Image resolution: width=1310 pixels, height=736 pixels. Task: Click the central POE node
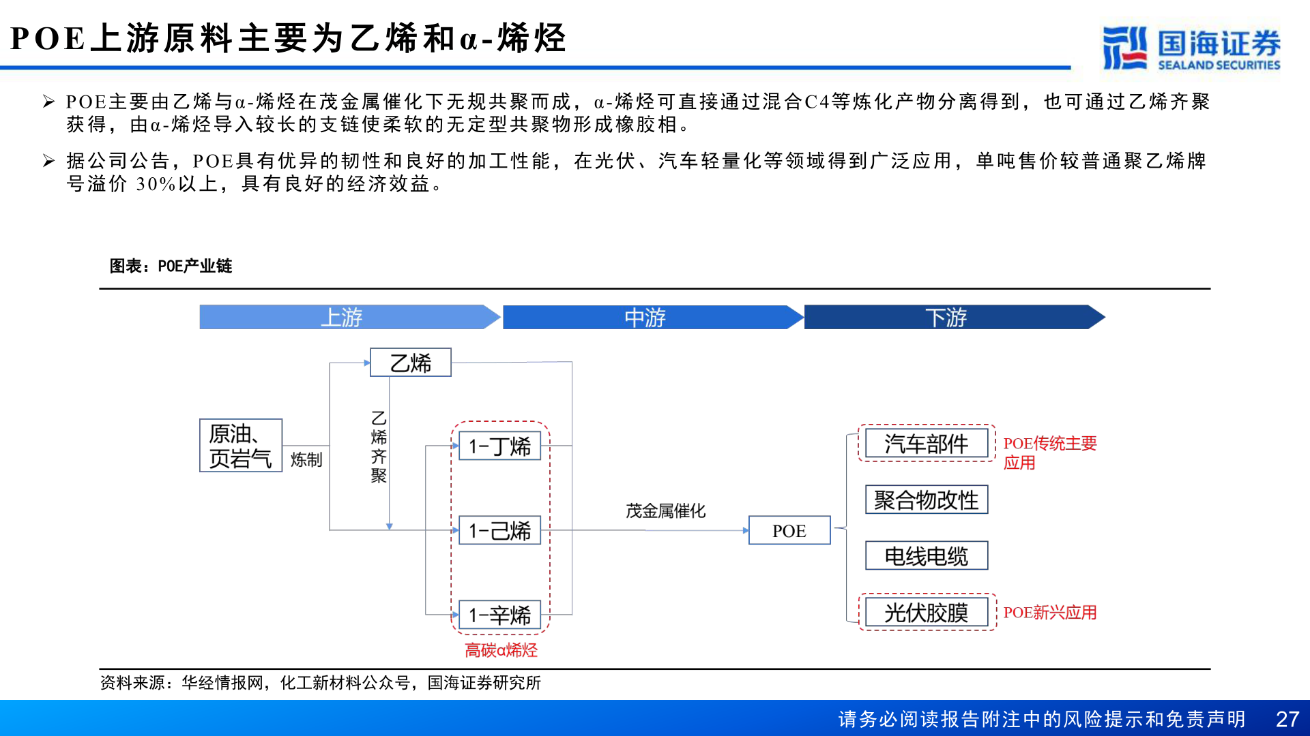tap(789, 530)
